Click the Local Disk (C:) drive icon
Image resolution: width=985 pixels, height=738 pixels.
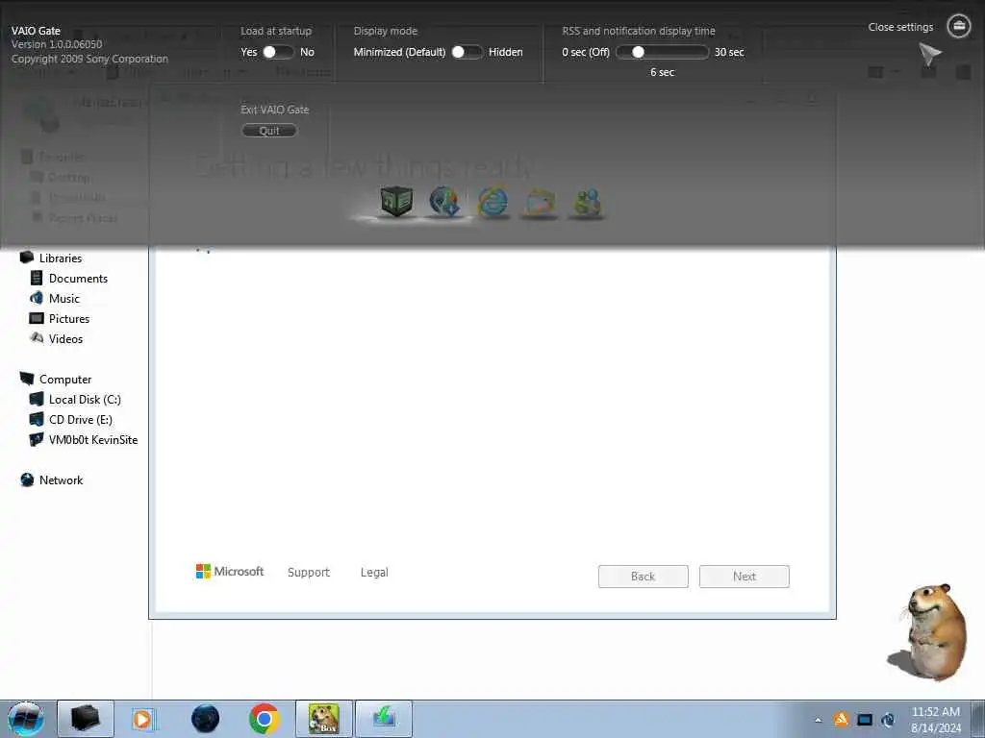click(37, 399)
